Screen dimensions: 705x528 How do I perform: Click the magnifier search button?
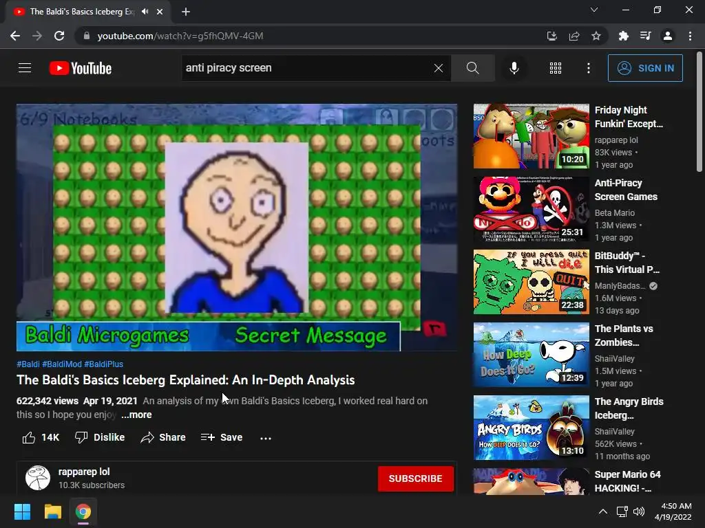[472, 68]
